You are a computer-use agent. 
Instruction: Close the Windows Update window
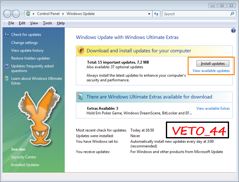tap(232, 6)
